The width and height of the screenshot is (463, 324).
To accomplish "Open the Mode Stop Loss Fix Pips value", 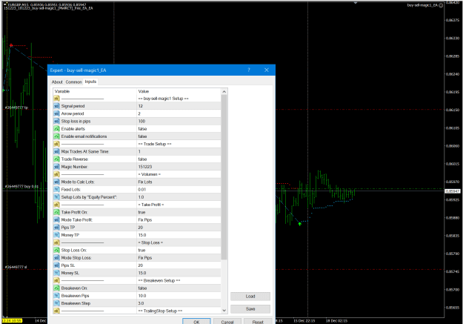I will click(x=145, y=258).
